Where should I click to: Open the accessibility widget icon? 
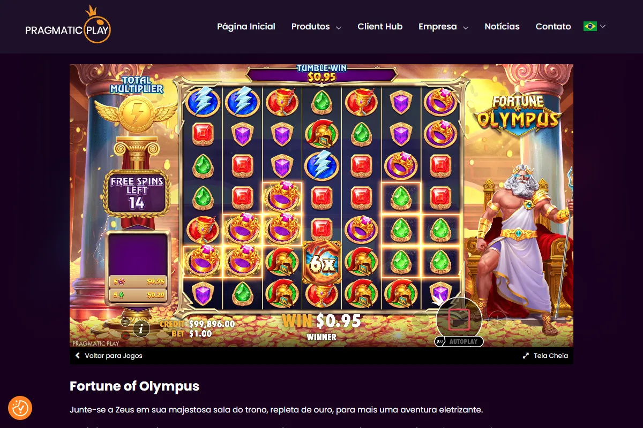tap(20, 408)
